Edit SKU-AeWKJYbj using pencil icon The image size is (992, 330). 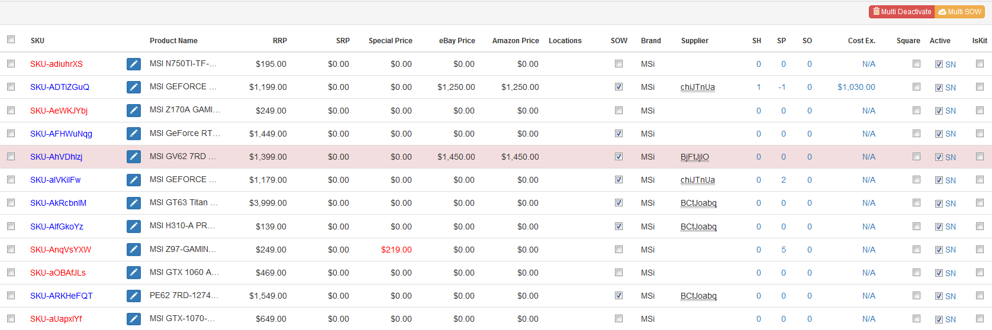click(134, 111)
